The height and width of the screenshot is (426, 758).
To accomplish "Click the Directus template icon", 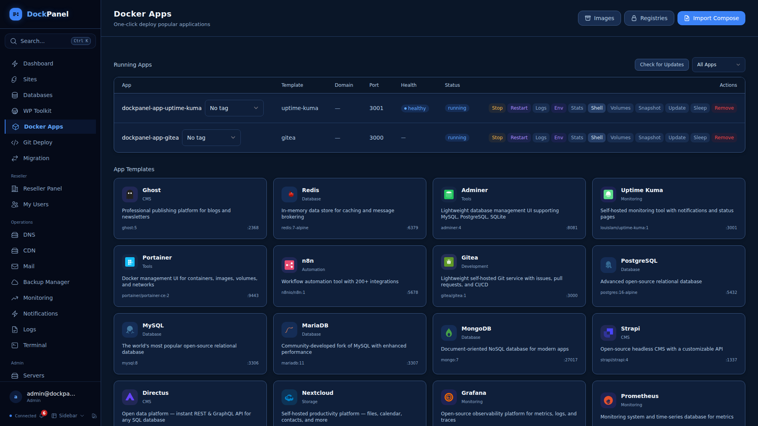I will [x=130, y=397].
